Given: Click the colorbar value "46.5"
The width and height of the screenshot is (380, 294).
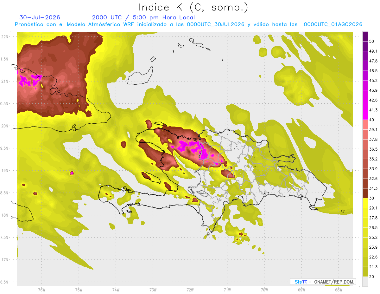Looking at the screenshot, I should click(373, 71).
